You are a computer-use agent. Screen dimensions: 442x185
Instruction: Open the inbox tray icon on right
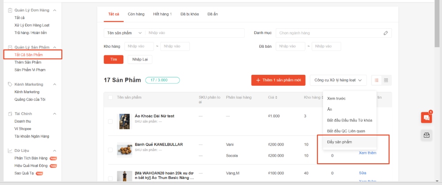point(427,135)
